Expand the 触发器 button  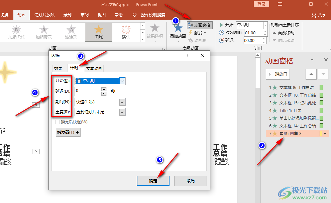pyautogui.click(x=68, y=132)
